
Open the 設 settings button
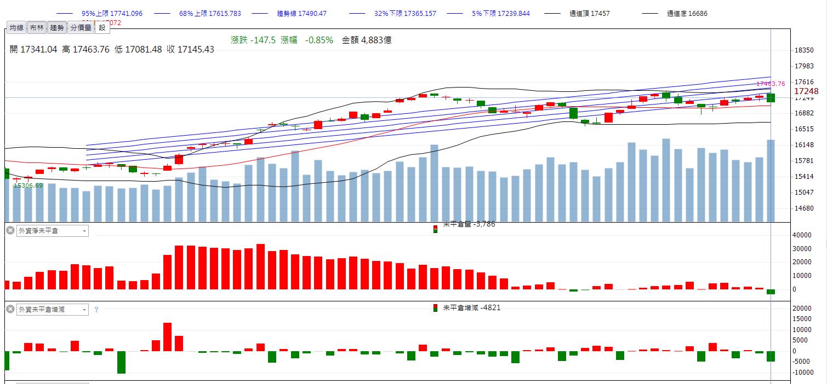coord(102,27)
